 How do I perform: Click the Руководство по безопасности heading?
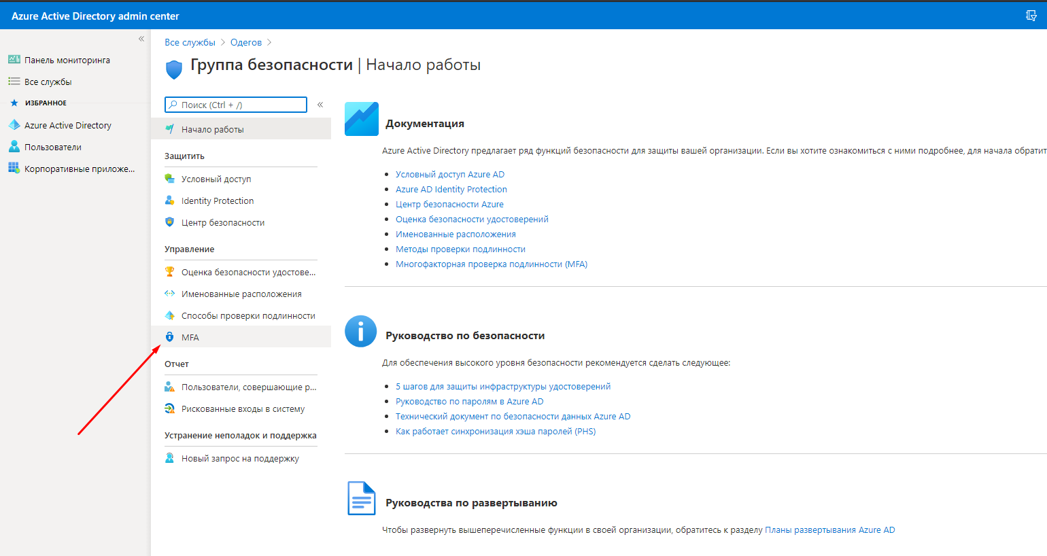[465, 335]
